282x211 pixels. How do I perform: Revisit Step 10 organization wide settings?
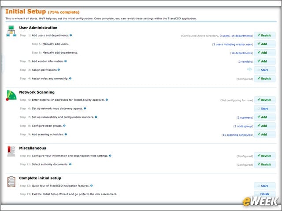pyautogui.click(x=264, y=156)
